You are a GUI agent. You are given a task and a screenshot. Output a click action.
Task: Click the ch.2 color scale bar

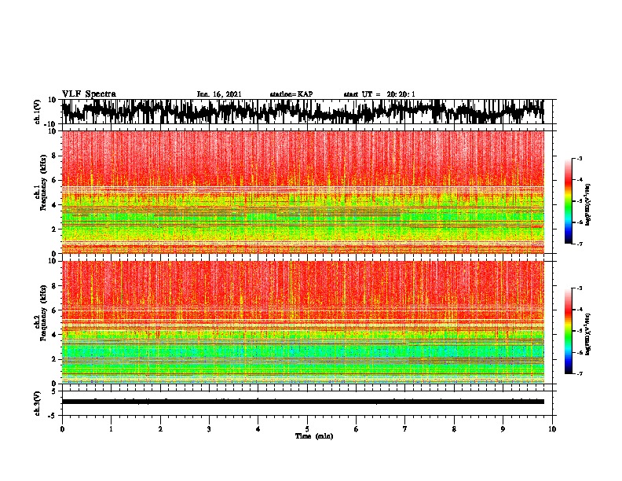(568, 331)
